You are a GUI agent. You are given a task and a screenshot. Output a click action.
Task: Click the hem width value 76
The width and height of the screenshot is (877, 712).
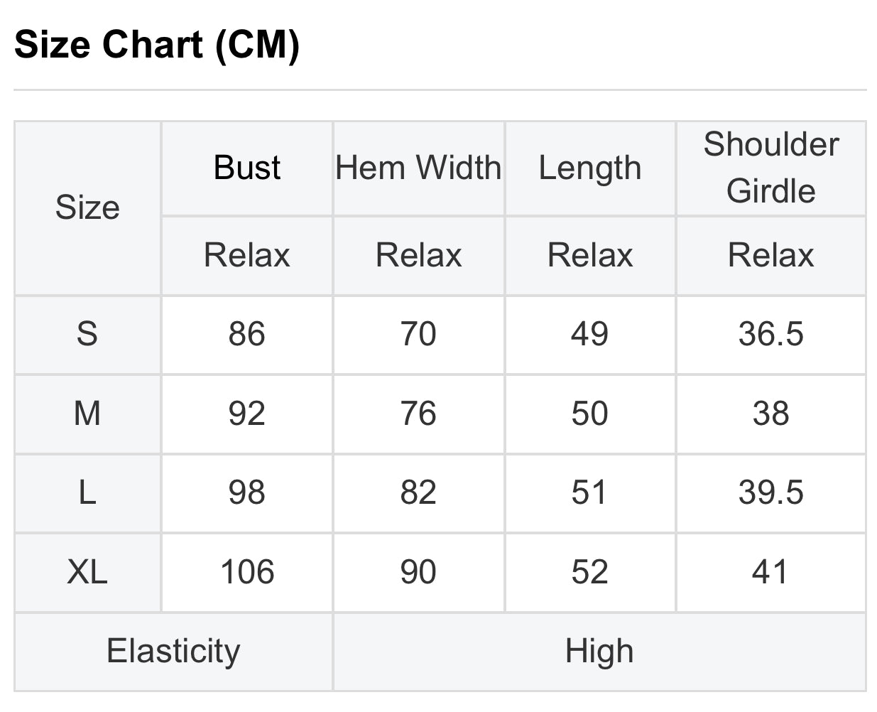coord(418,414)
